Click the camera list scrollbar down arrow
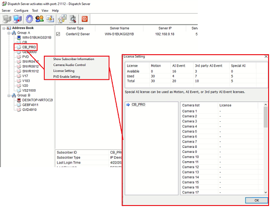 coord(266,192)
